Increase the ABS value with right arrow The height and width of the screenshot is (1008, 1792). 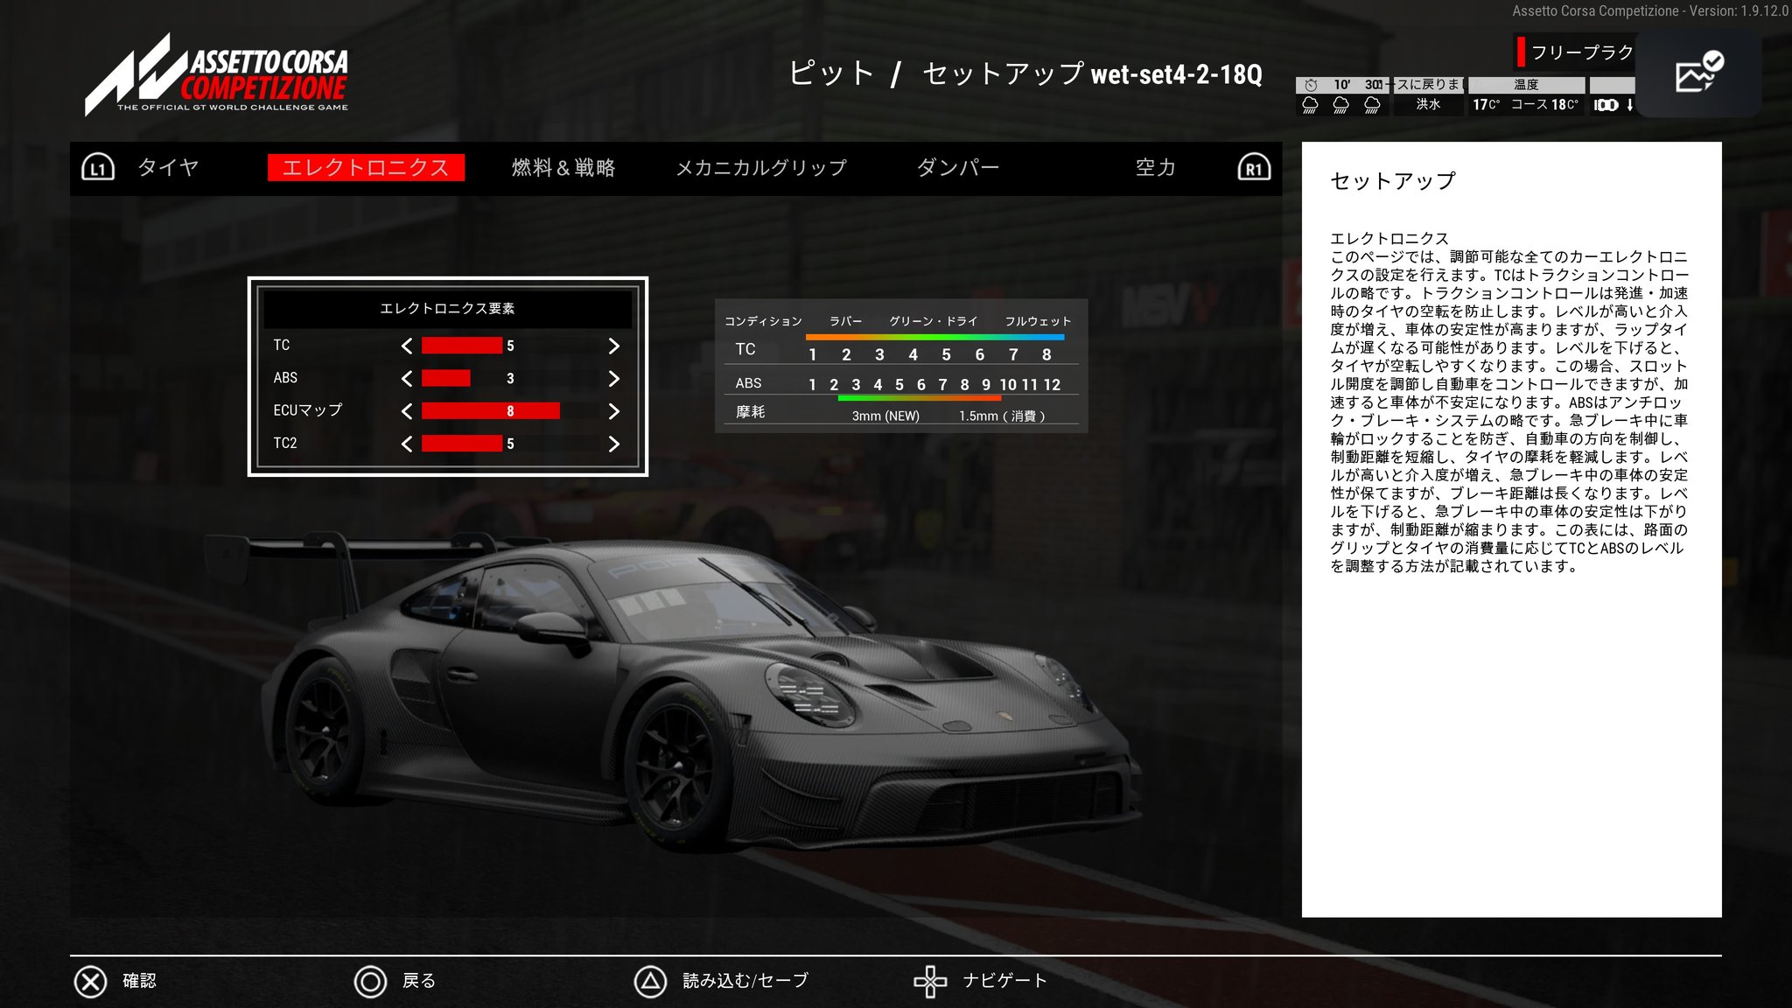click(613, 378)
